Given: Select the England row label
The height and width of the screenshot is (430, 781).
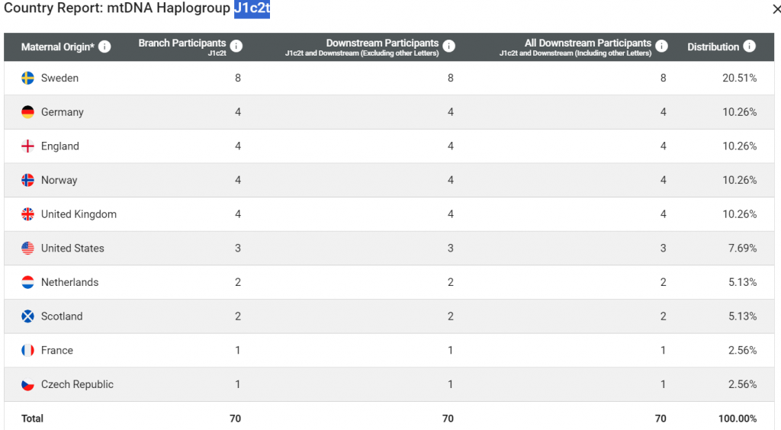Looking at the screenshot, I should click(x=60, y=146).
